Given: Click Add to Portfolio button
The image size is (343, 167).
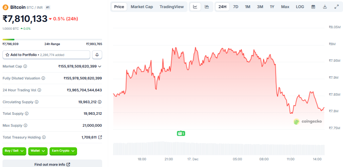Looking at the screenshot, I should coord(46,55).
